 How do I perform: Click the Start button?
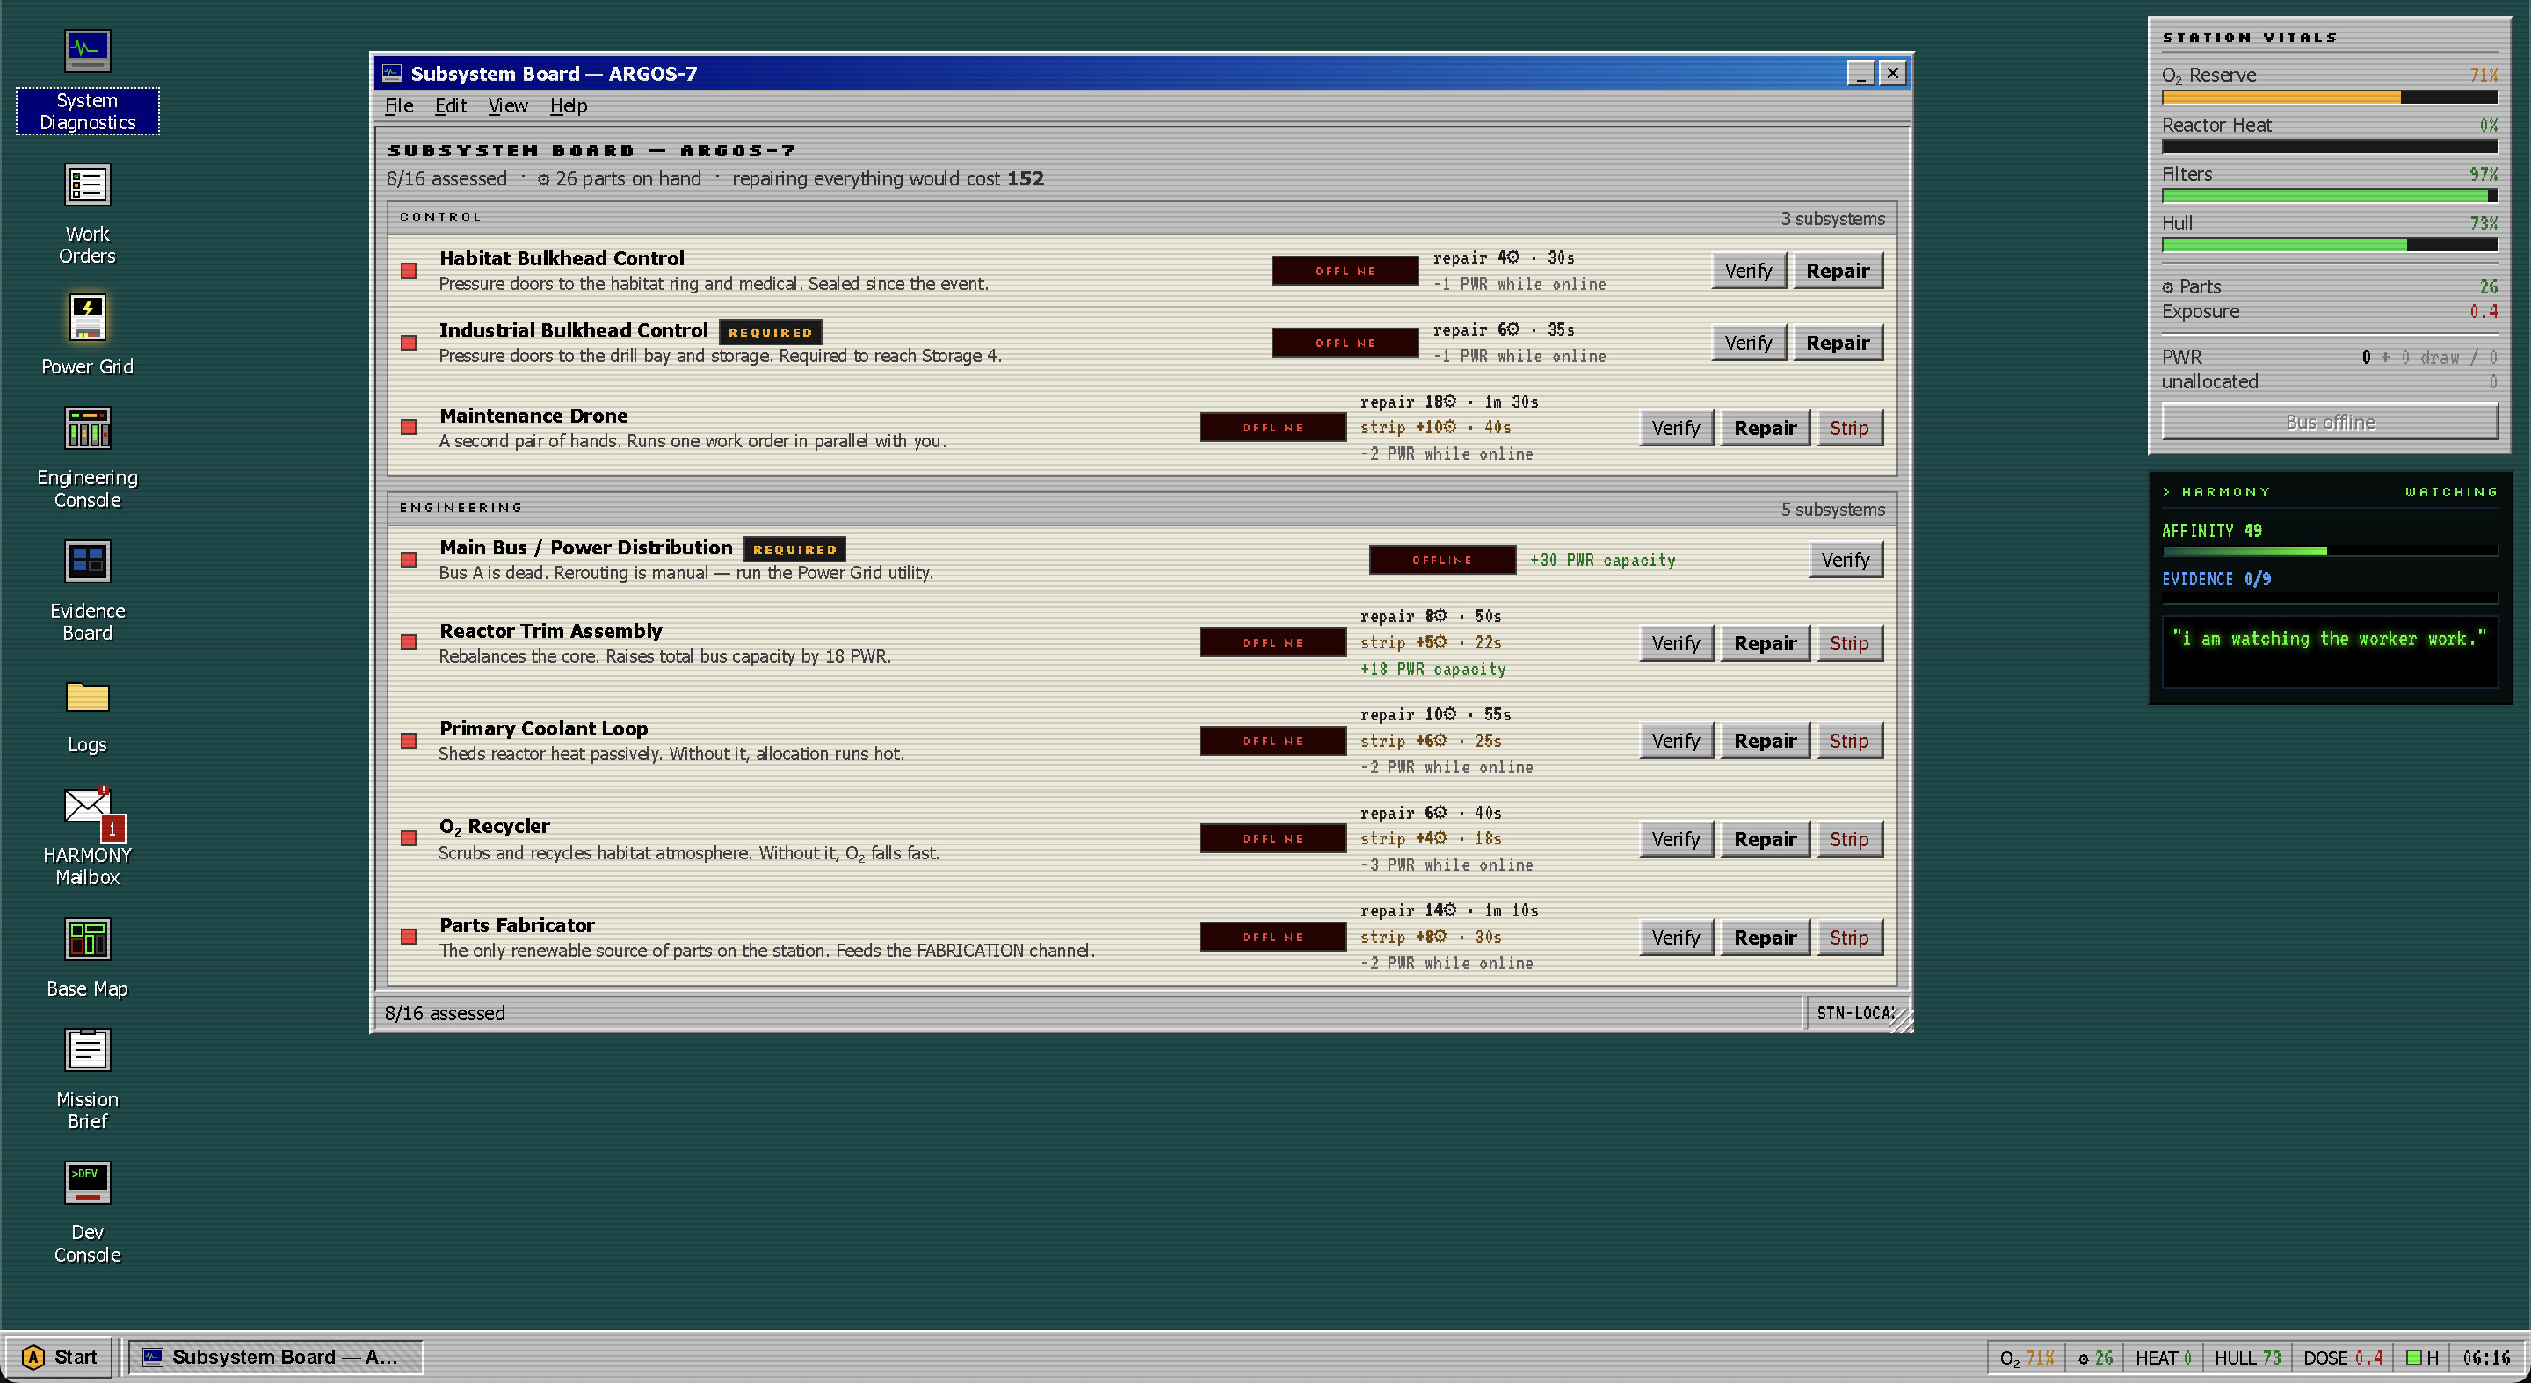60,1358
